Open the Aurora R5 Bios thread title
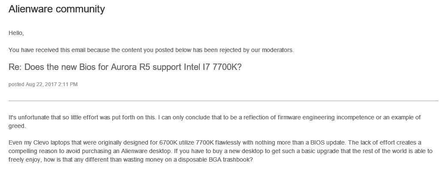This screenshot has width=445, height=171. click(125, 67)
